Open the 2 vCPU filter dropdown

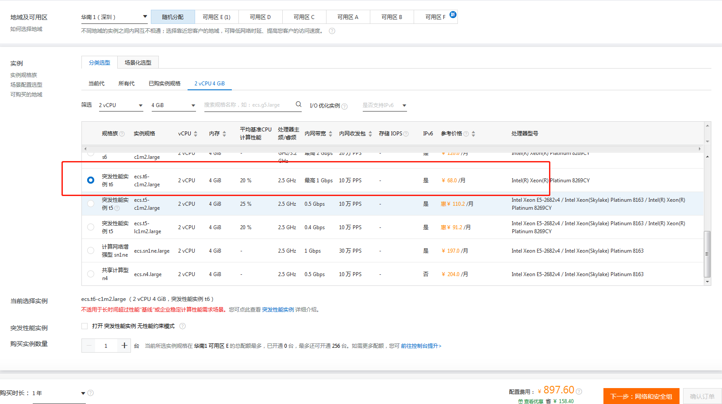tap(121, 105)
